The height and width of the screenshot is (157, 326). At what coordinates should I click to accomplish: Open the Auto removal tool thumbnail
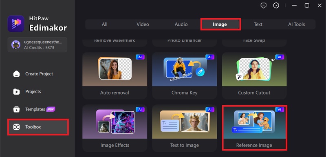(115, 69)
